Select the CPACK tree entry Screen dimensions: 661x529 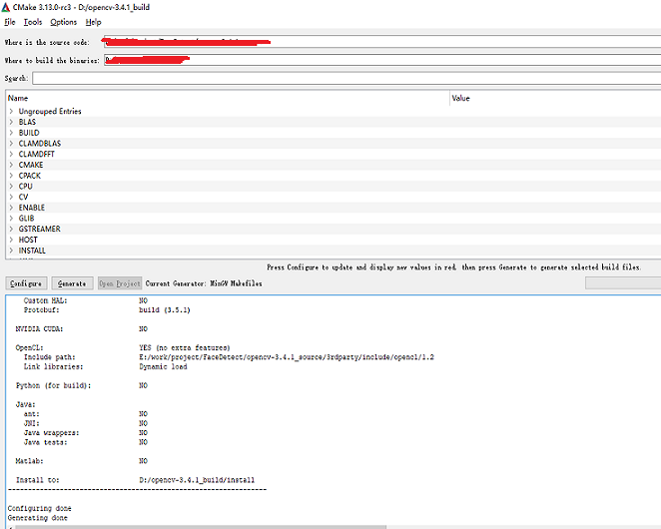pyautogui.click(x=30, y=176)
